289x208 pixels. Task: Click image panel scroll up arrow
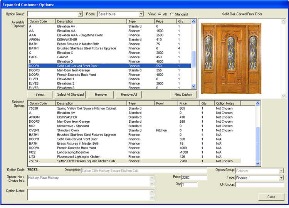(x=283, y=21)
